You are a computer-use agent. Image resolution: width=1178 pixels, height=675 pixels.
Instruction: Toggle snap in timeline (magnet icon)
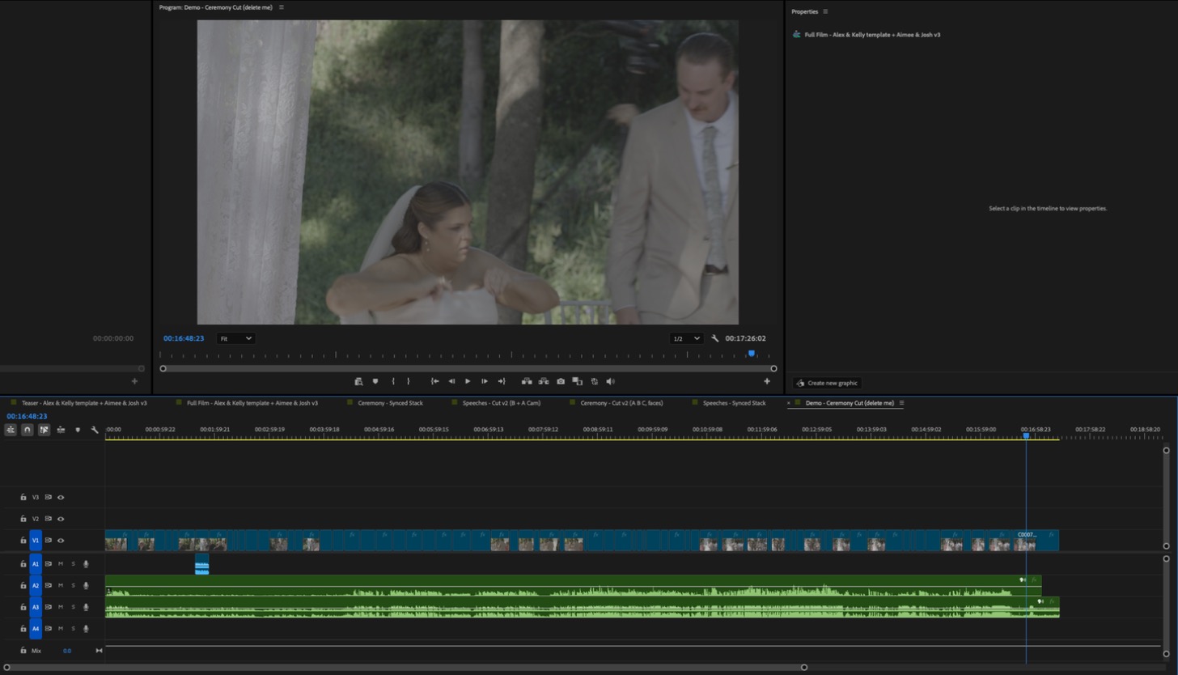tap(27, 430)
